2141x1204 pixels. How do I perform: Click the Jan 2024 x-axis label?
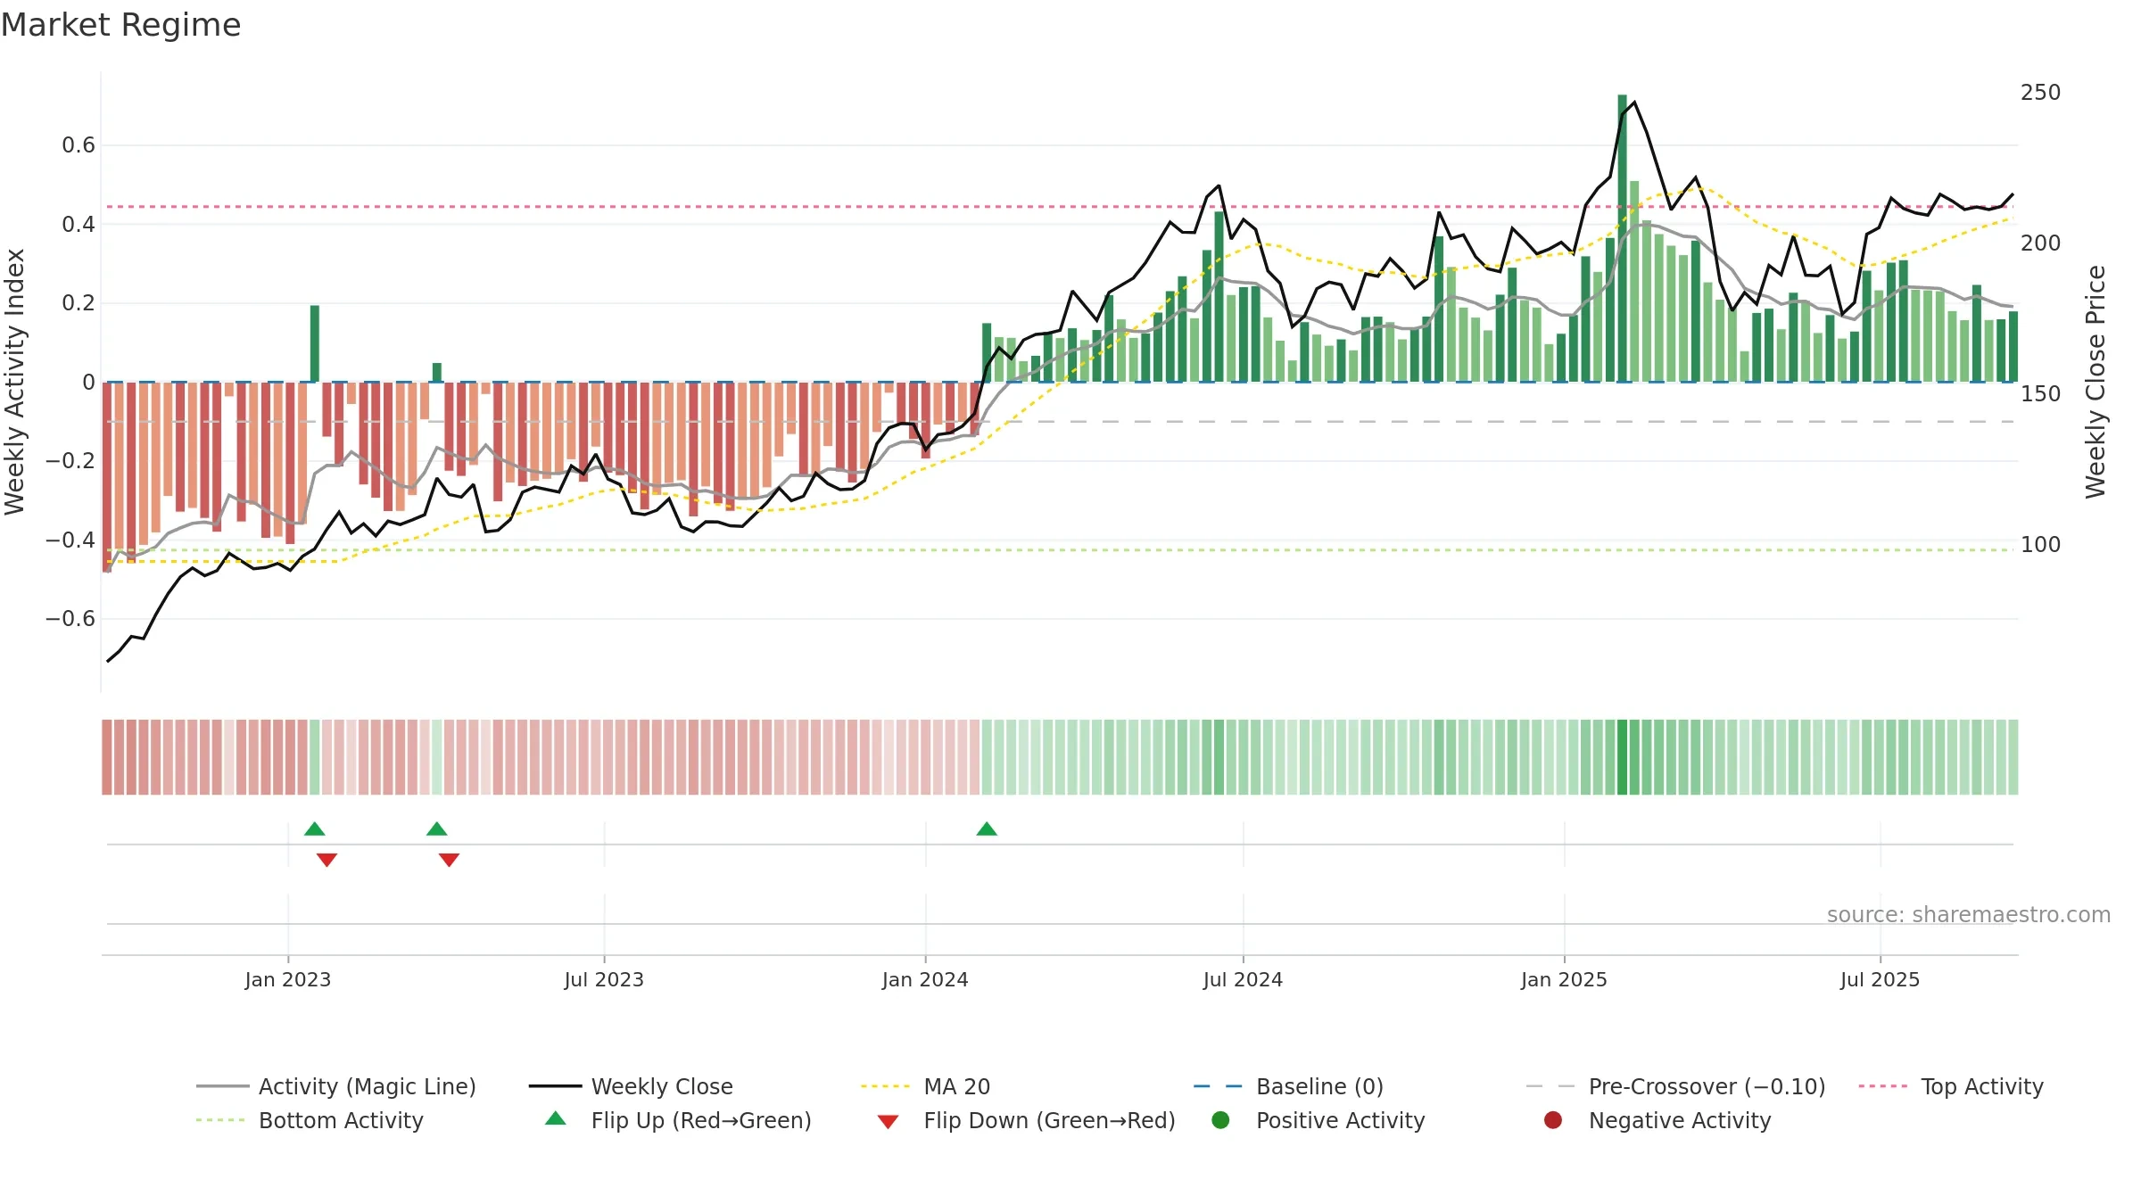[925, 979]
